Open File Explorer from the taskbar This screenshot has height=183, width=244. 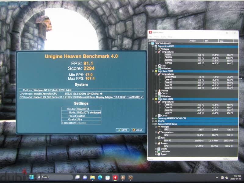tap(92, 178)
